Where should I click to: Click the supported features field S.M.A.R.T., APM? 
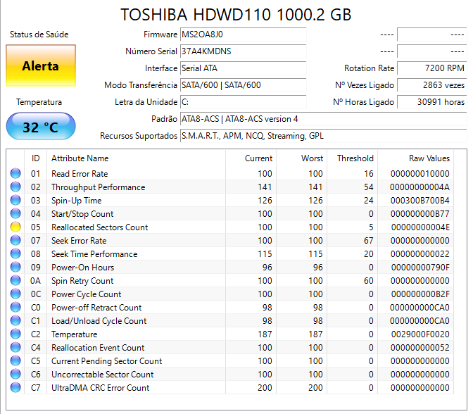coord(323,136)
